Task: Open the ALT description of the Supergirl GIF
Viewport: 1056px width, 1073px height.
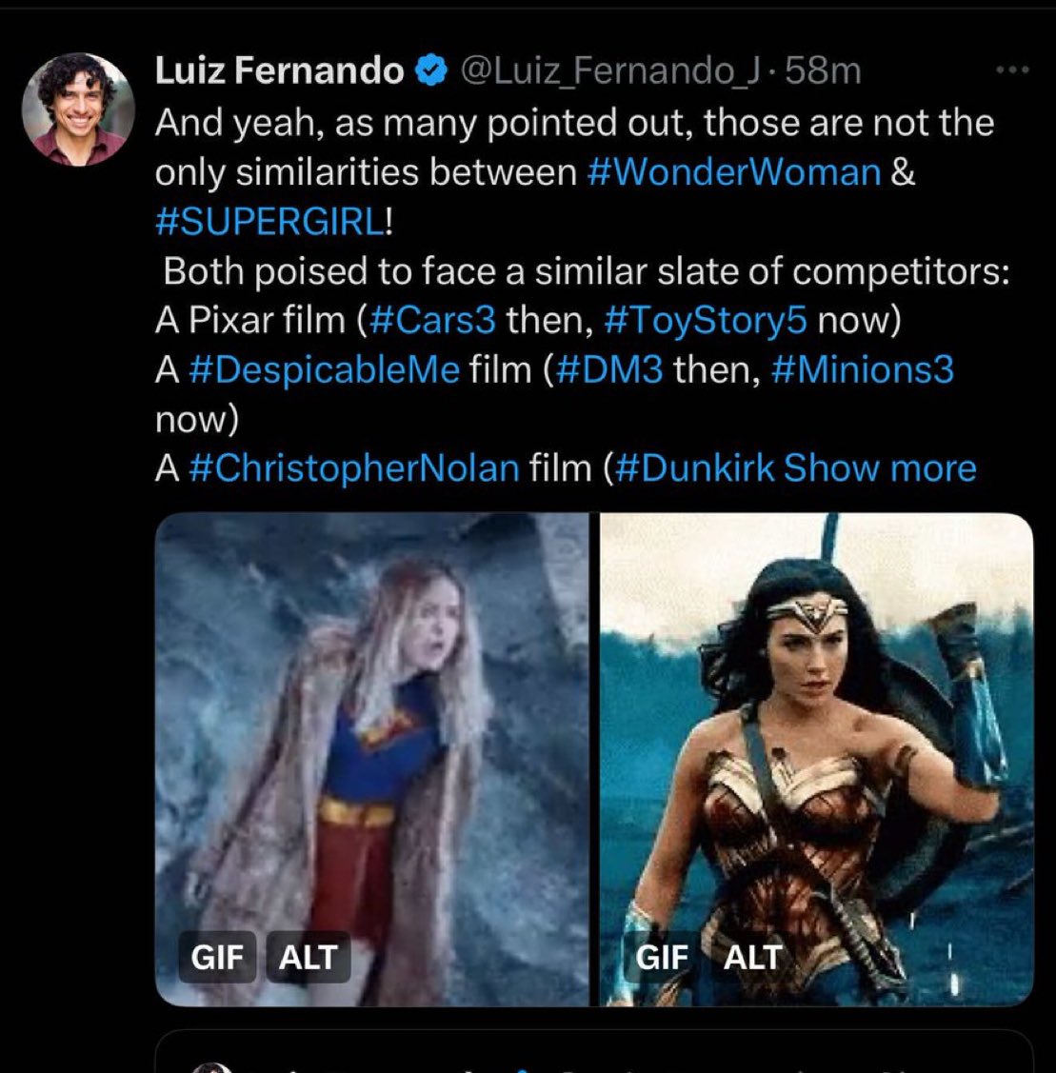Action: point(308,957)
